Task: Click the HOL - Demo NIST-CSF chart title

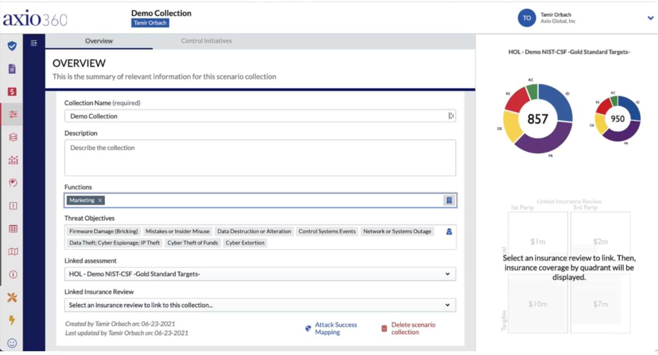Action: pyautogui.click(x=569, y=52)
